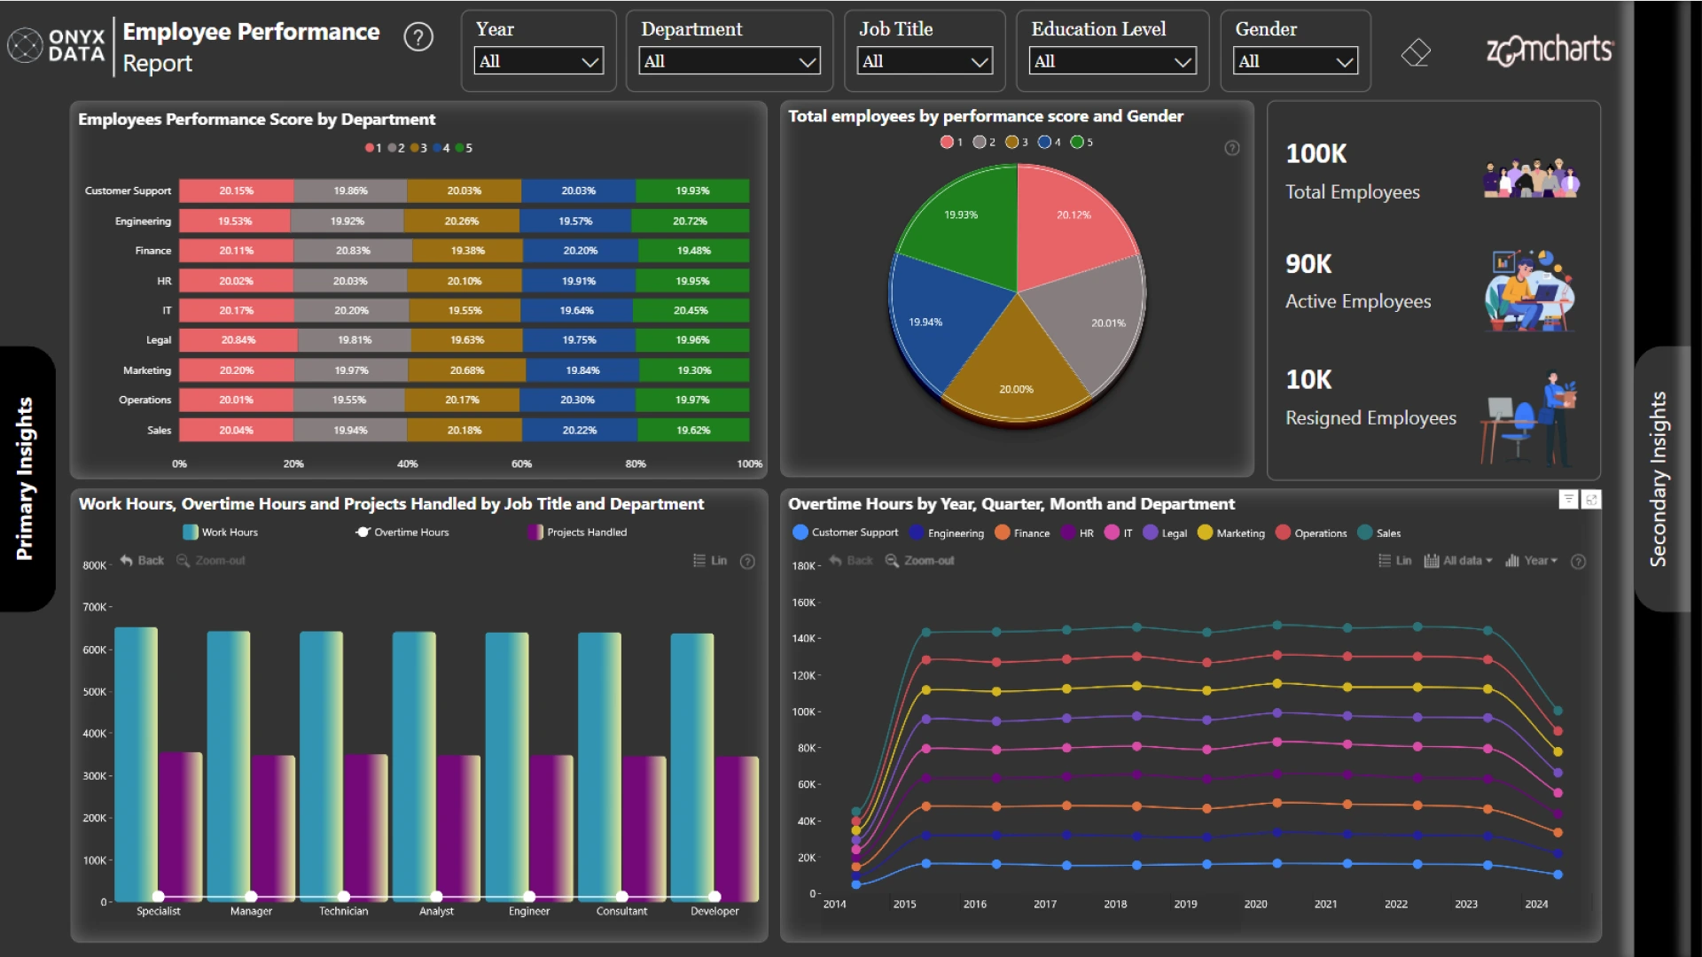This screenshot has width=1702, height=957.
Task: Click the Analyst work hours bar
Action: 414,766
